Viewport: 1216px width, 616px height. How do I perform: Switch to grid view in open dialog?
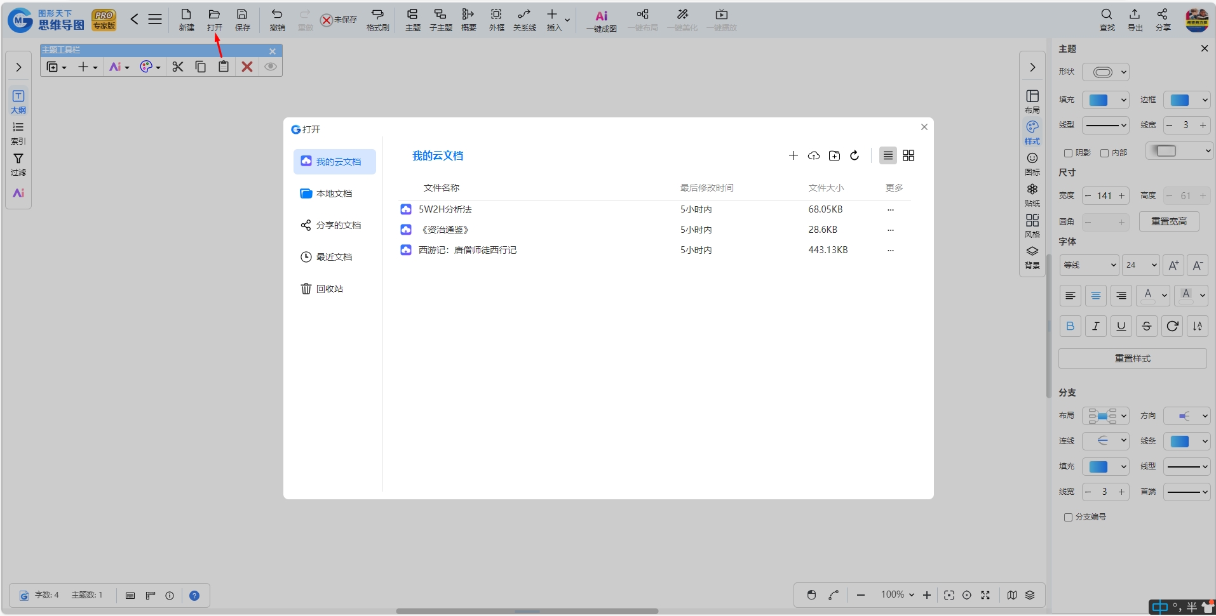(909, 155)
